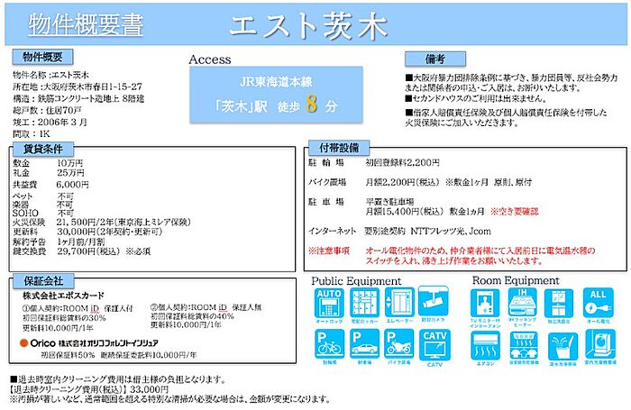This screenshot has width=631, height=410.
Task: Click the CATV television icon
Action: pos(434,343)
